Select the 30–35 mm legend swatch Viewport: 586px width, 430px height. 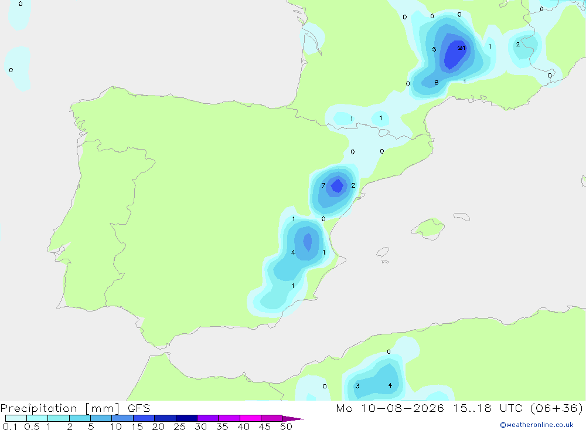coord(208,418)
